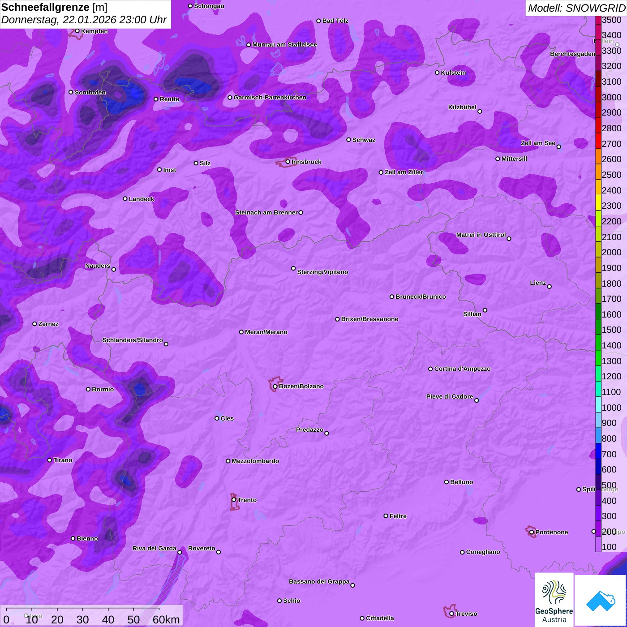Click the Berchtesgaden label

(572, 54)
